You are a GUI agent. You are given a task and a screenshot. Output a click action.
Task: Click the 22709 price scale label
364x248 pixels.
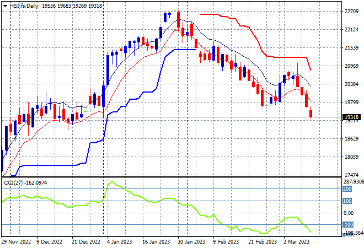(351, 12)
